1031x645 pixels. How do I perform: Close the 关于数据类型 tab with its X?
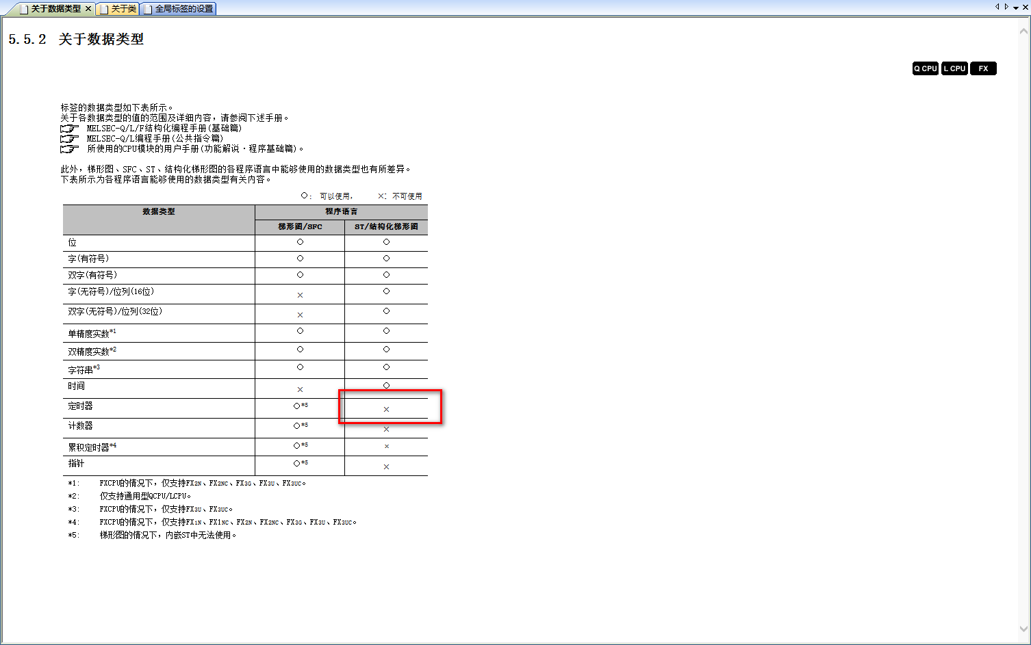[x=88, y=8]
